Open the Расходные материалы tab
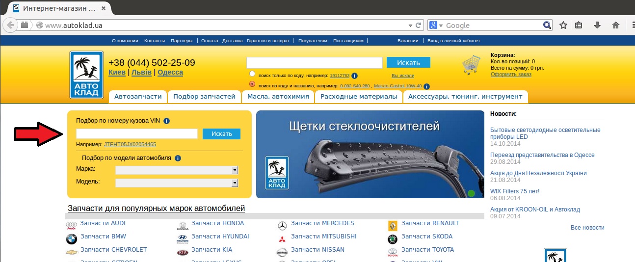This screenshot has height=262, width=635. 359,97
